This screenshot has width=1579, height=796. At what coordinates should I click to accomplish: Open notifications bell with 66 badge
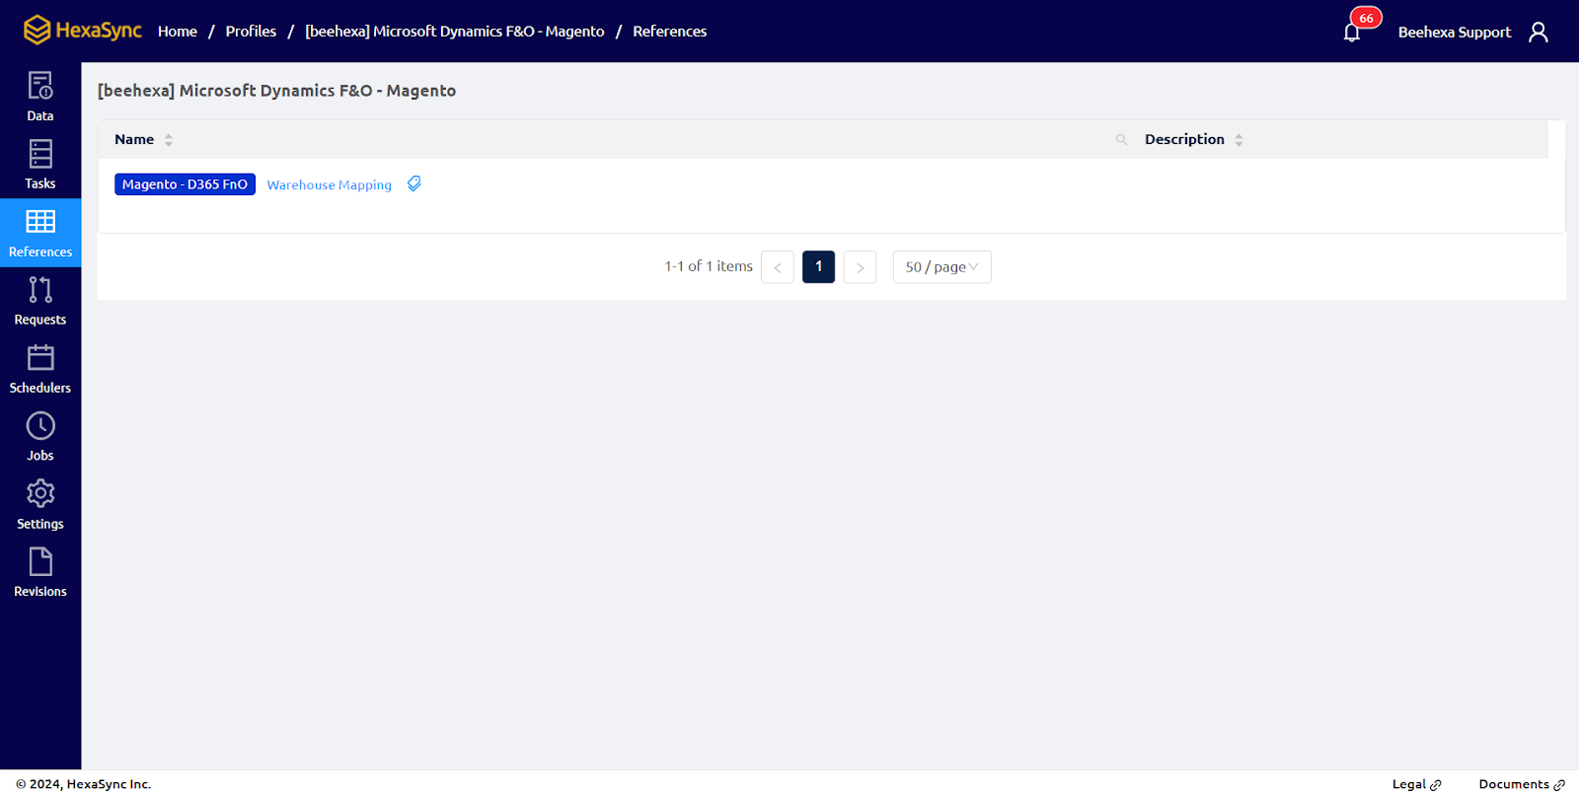1353,32
